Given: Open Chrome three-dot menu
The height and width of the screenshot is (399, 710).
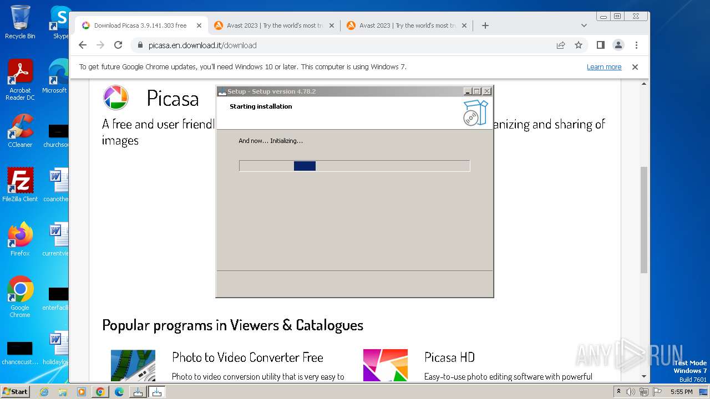Looking at the screenshot, I should 636,45.
